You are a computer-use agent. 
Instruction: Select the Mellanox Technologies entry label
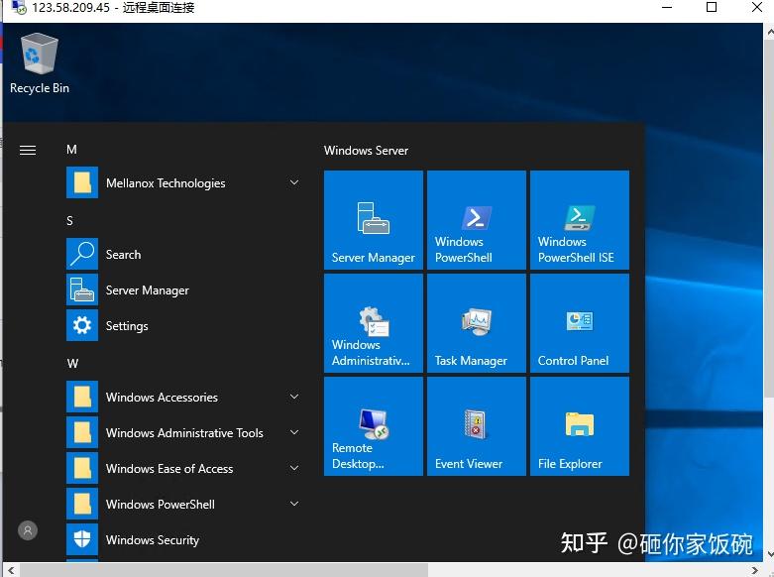tap(166, 183)
